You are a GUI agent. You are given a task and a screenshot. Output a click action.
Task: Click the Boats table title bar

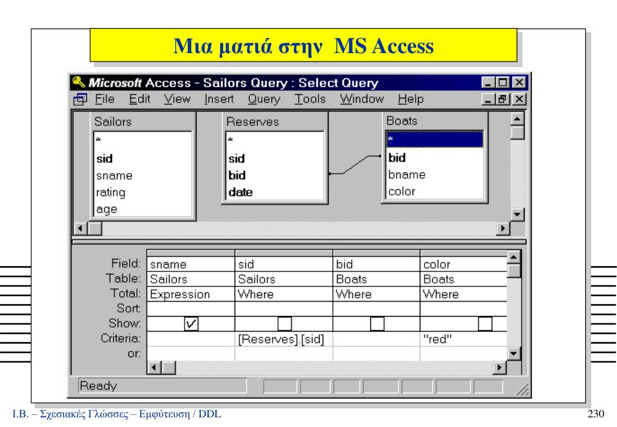434,121
